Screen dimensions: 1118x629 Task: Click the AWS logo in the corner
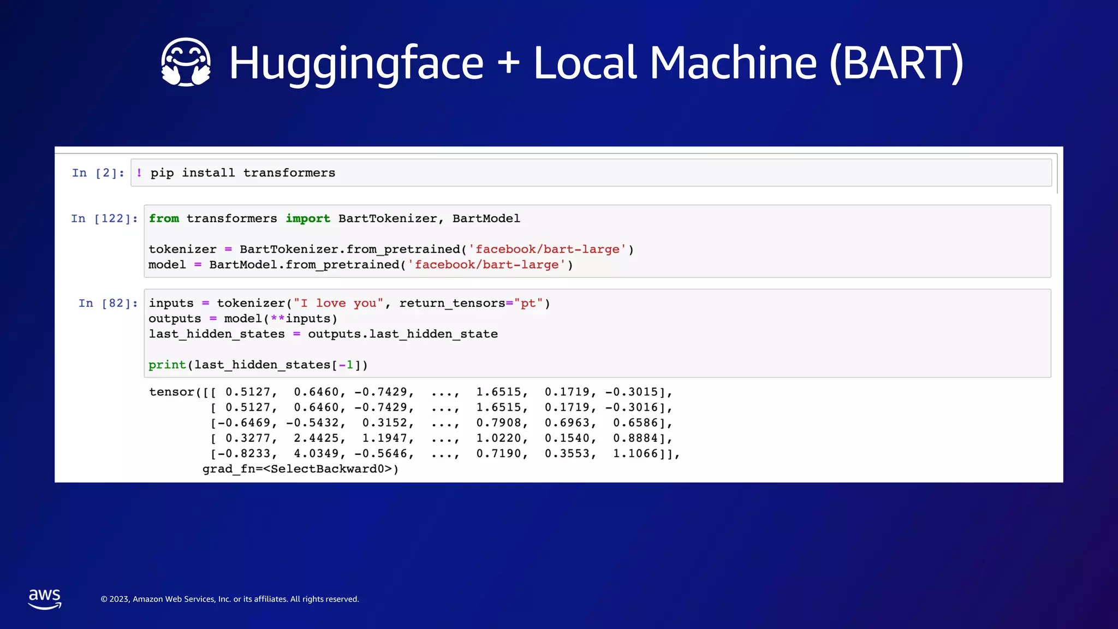click(x=45, y=598)
